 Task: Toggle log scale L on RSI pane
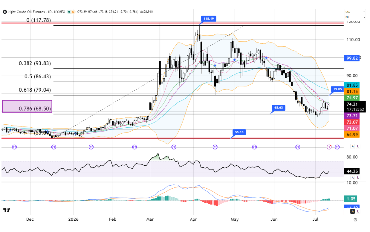coord(358,178)
